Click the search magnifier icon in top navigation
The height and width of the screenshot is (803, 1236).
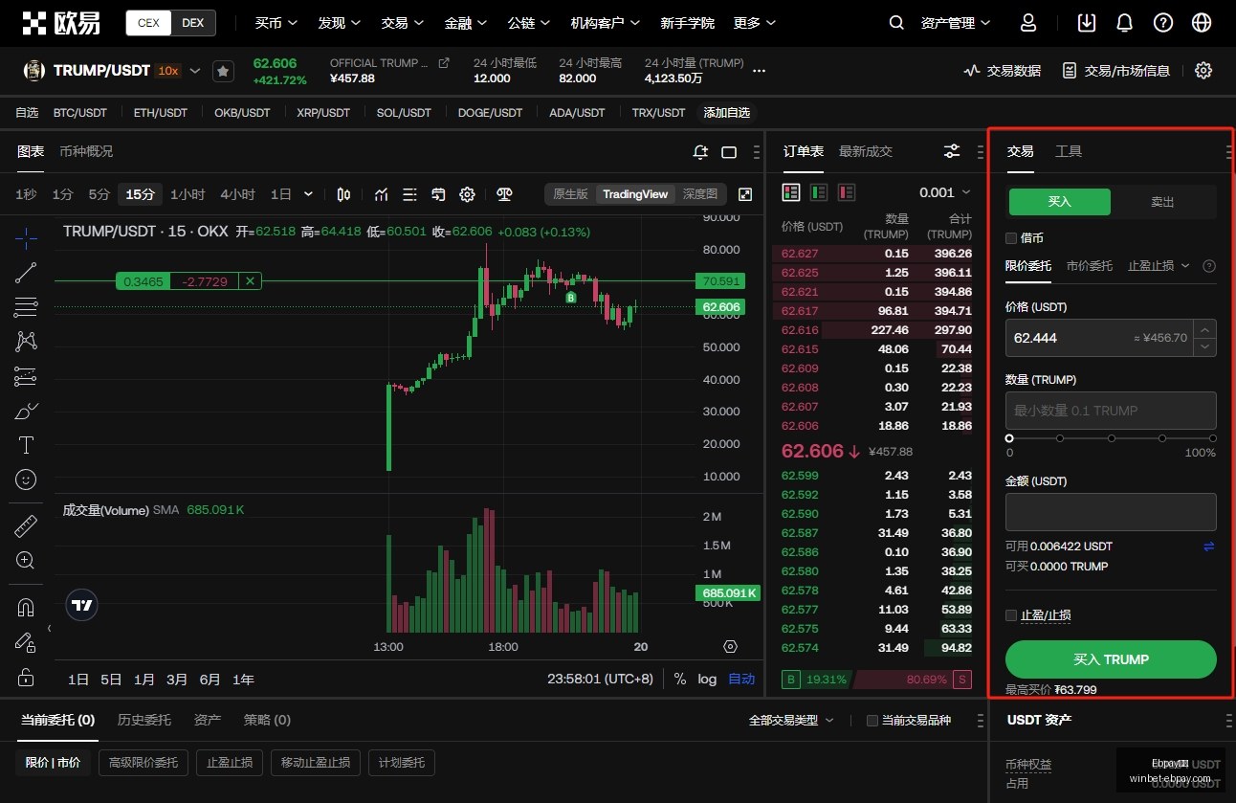point(896,23)
